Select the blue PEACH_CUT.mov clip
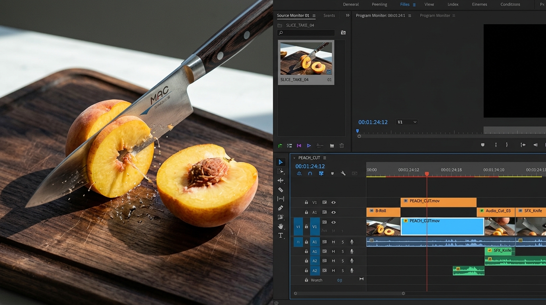Image resolution: width=546 pixels, height=305 pixels. [x=442, y=226]
